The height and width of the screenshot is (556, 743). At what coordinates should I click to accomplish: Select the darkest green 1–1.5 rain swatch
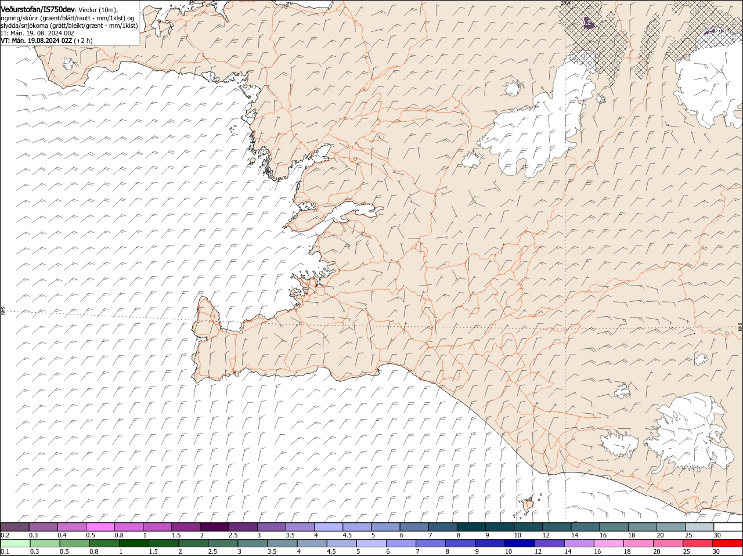[x=133, y=543]
